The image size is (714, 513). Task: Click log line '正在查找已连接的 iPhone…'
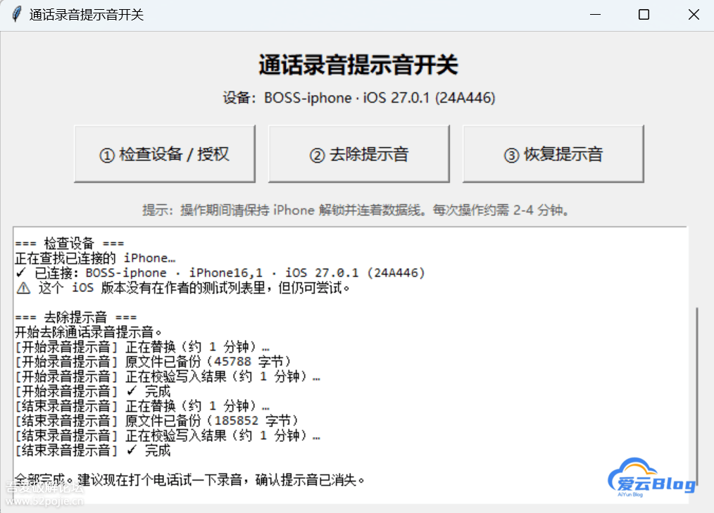(x=95, y=258)
